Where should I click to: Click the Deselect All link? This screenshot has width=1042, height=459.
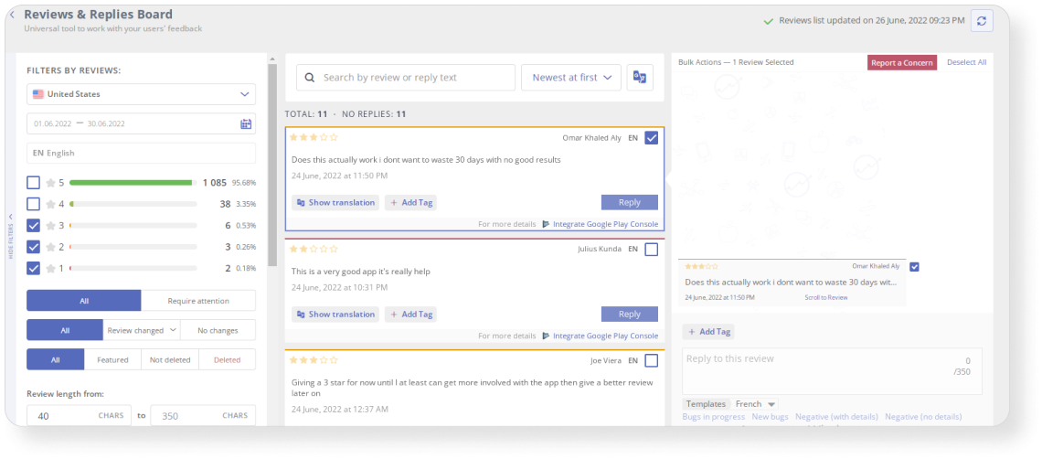pos(966,62)
